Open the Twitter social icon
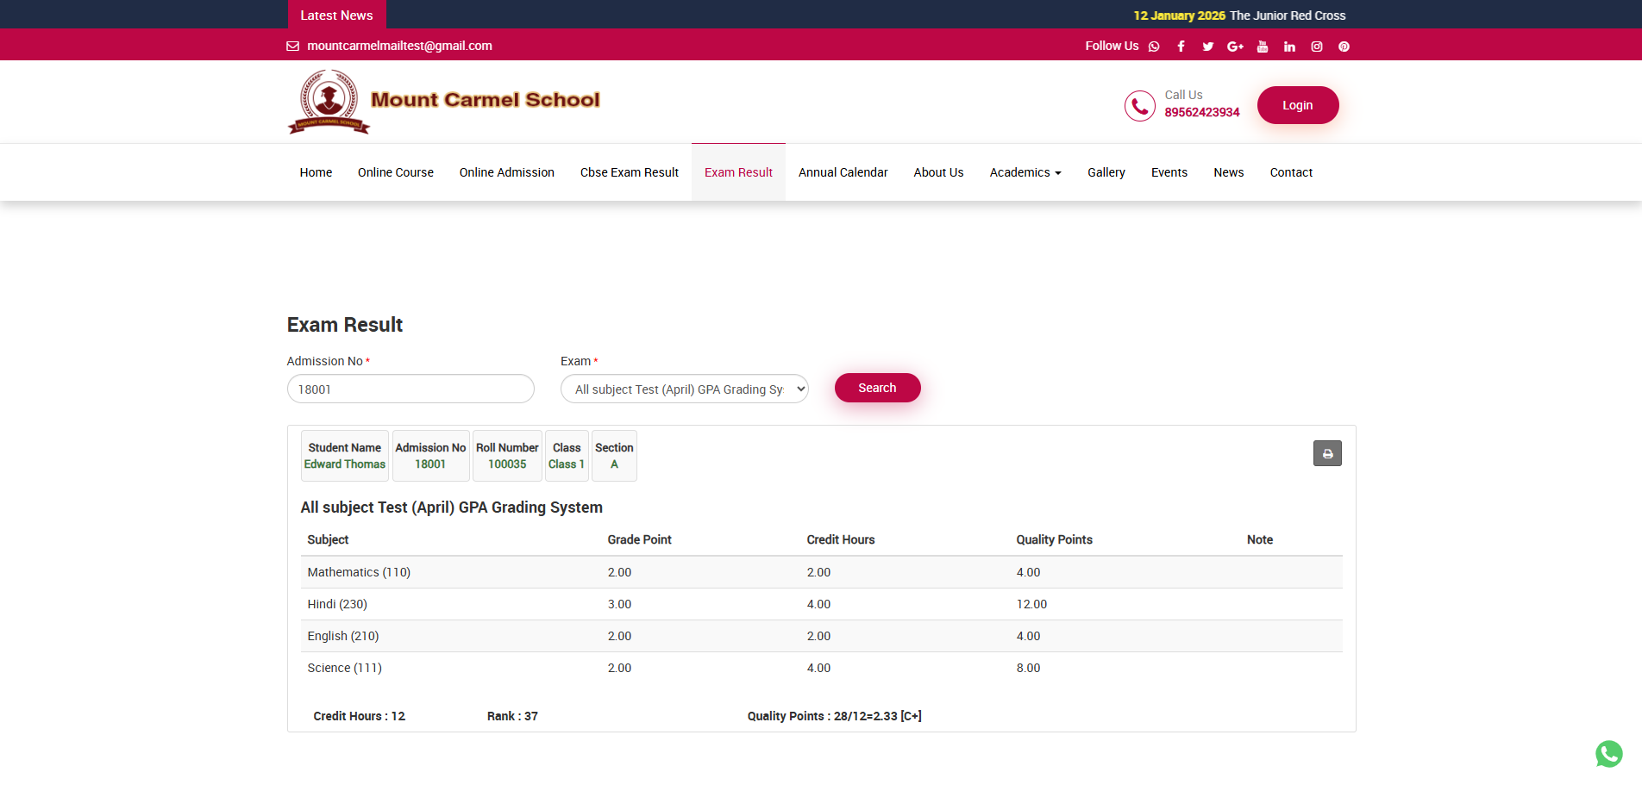The height and width of the screenshot is (791, 1642). (x=1207, y=47)
